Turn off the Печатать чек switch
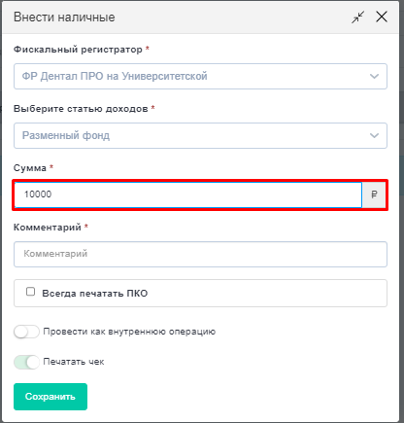This screenshot has height=423, width=404. click(26, 362)
